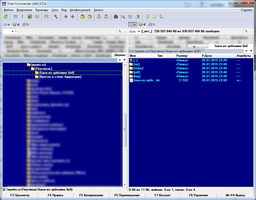Switch to the c: tab in right panel
The height and width of the screenshot is (200, 256).
coord(197,46)
